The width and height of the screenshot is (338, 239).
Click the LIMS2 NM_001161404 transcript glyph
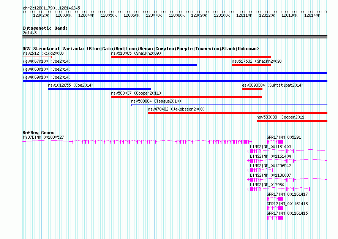point(287,160)
